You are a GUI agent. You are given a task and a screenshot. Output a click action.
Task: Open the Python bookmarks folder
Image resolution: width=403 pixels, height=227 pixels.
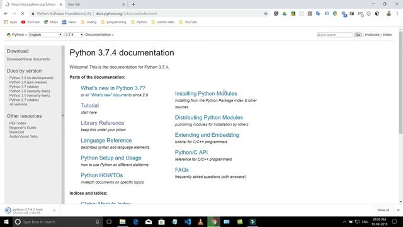pyautogui.click(x=139, y=22)
